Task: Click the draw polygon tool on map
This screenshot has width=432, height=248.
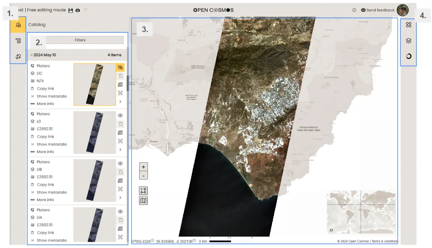Action: pyautogui.click(x=143, y=191)
